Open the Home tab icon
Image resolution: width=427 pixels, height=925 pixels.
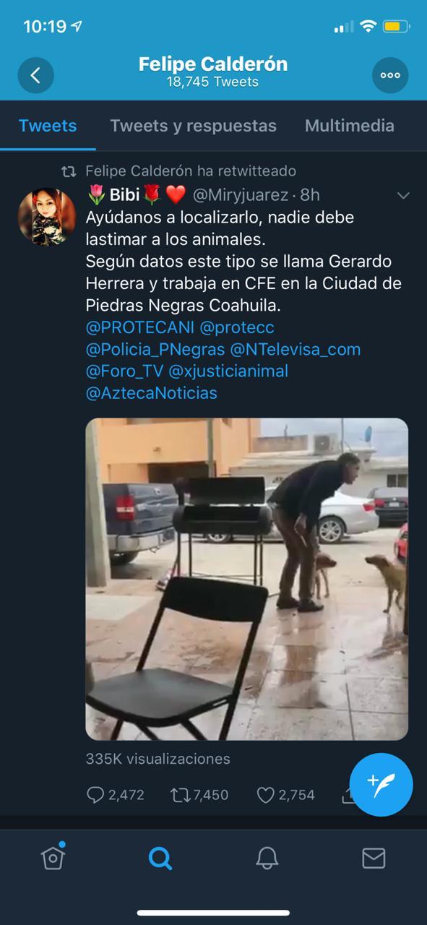[53, 857]
